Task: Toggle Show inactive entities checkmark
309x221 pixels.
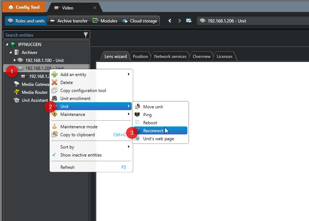Action: pos(54,155)
